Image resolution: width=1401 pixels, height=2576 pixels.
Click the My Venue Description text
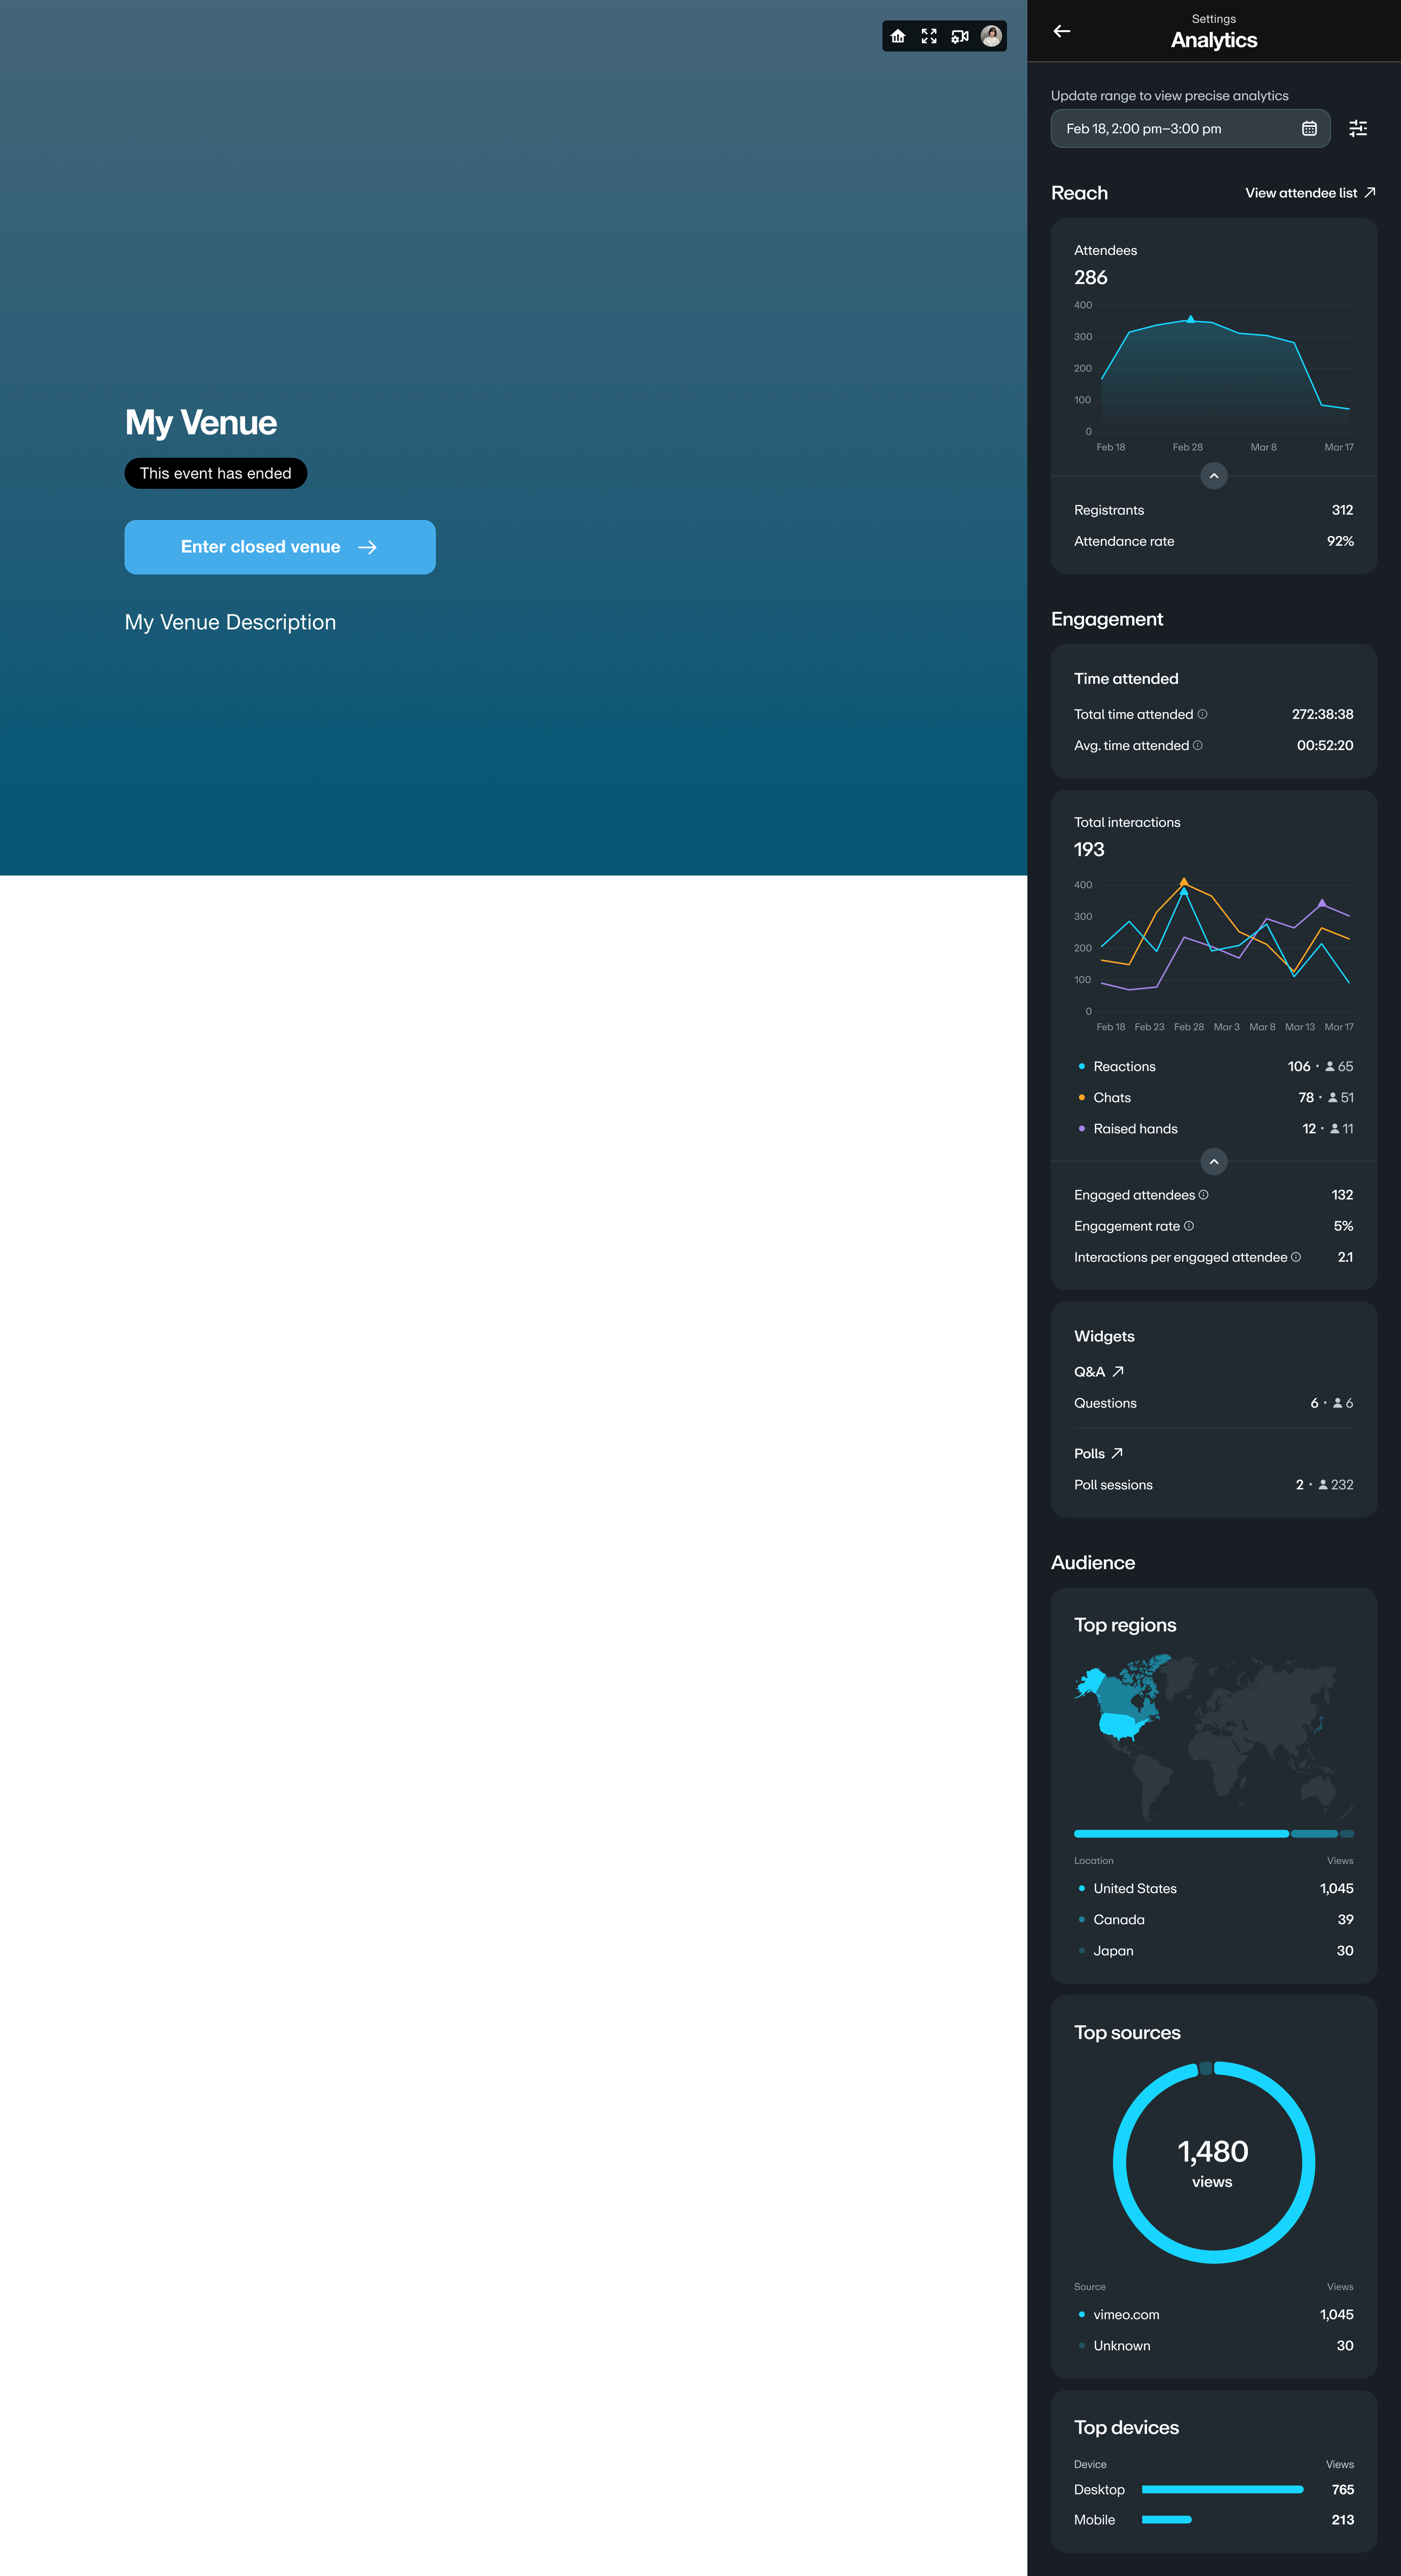tap(230, 622)
